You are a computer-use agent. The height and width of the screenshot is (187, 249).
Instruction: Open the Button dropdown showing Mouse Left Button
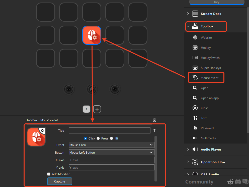pos(111,152)
